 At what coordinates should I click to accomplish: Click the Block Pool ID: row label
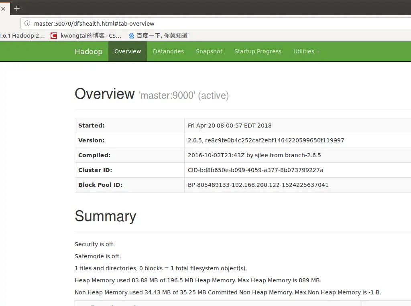[100, 185]
